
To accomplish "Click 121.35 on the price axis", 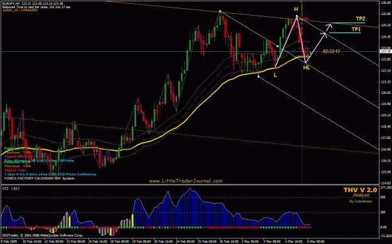I will [386, 82].
